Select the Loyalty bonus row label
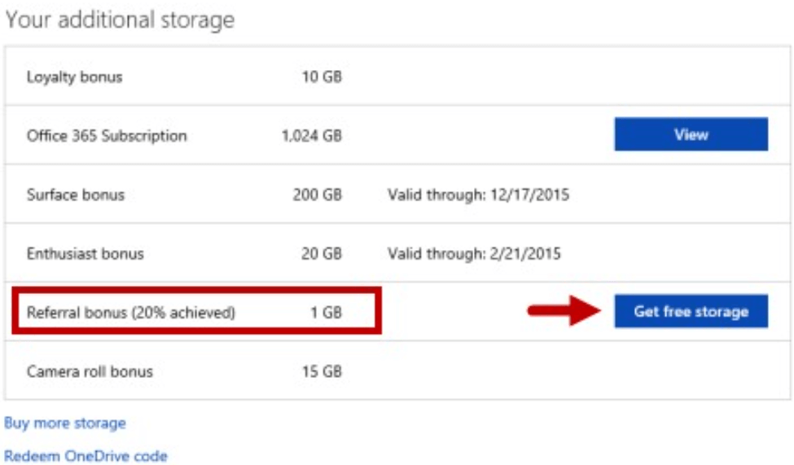This screenshot has width=794, height=465. click(x=74, y=77)
